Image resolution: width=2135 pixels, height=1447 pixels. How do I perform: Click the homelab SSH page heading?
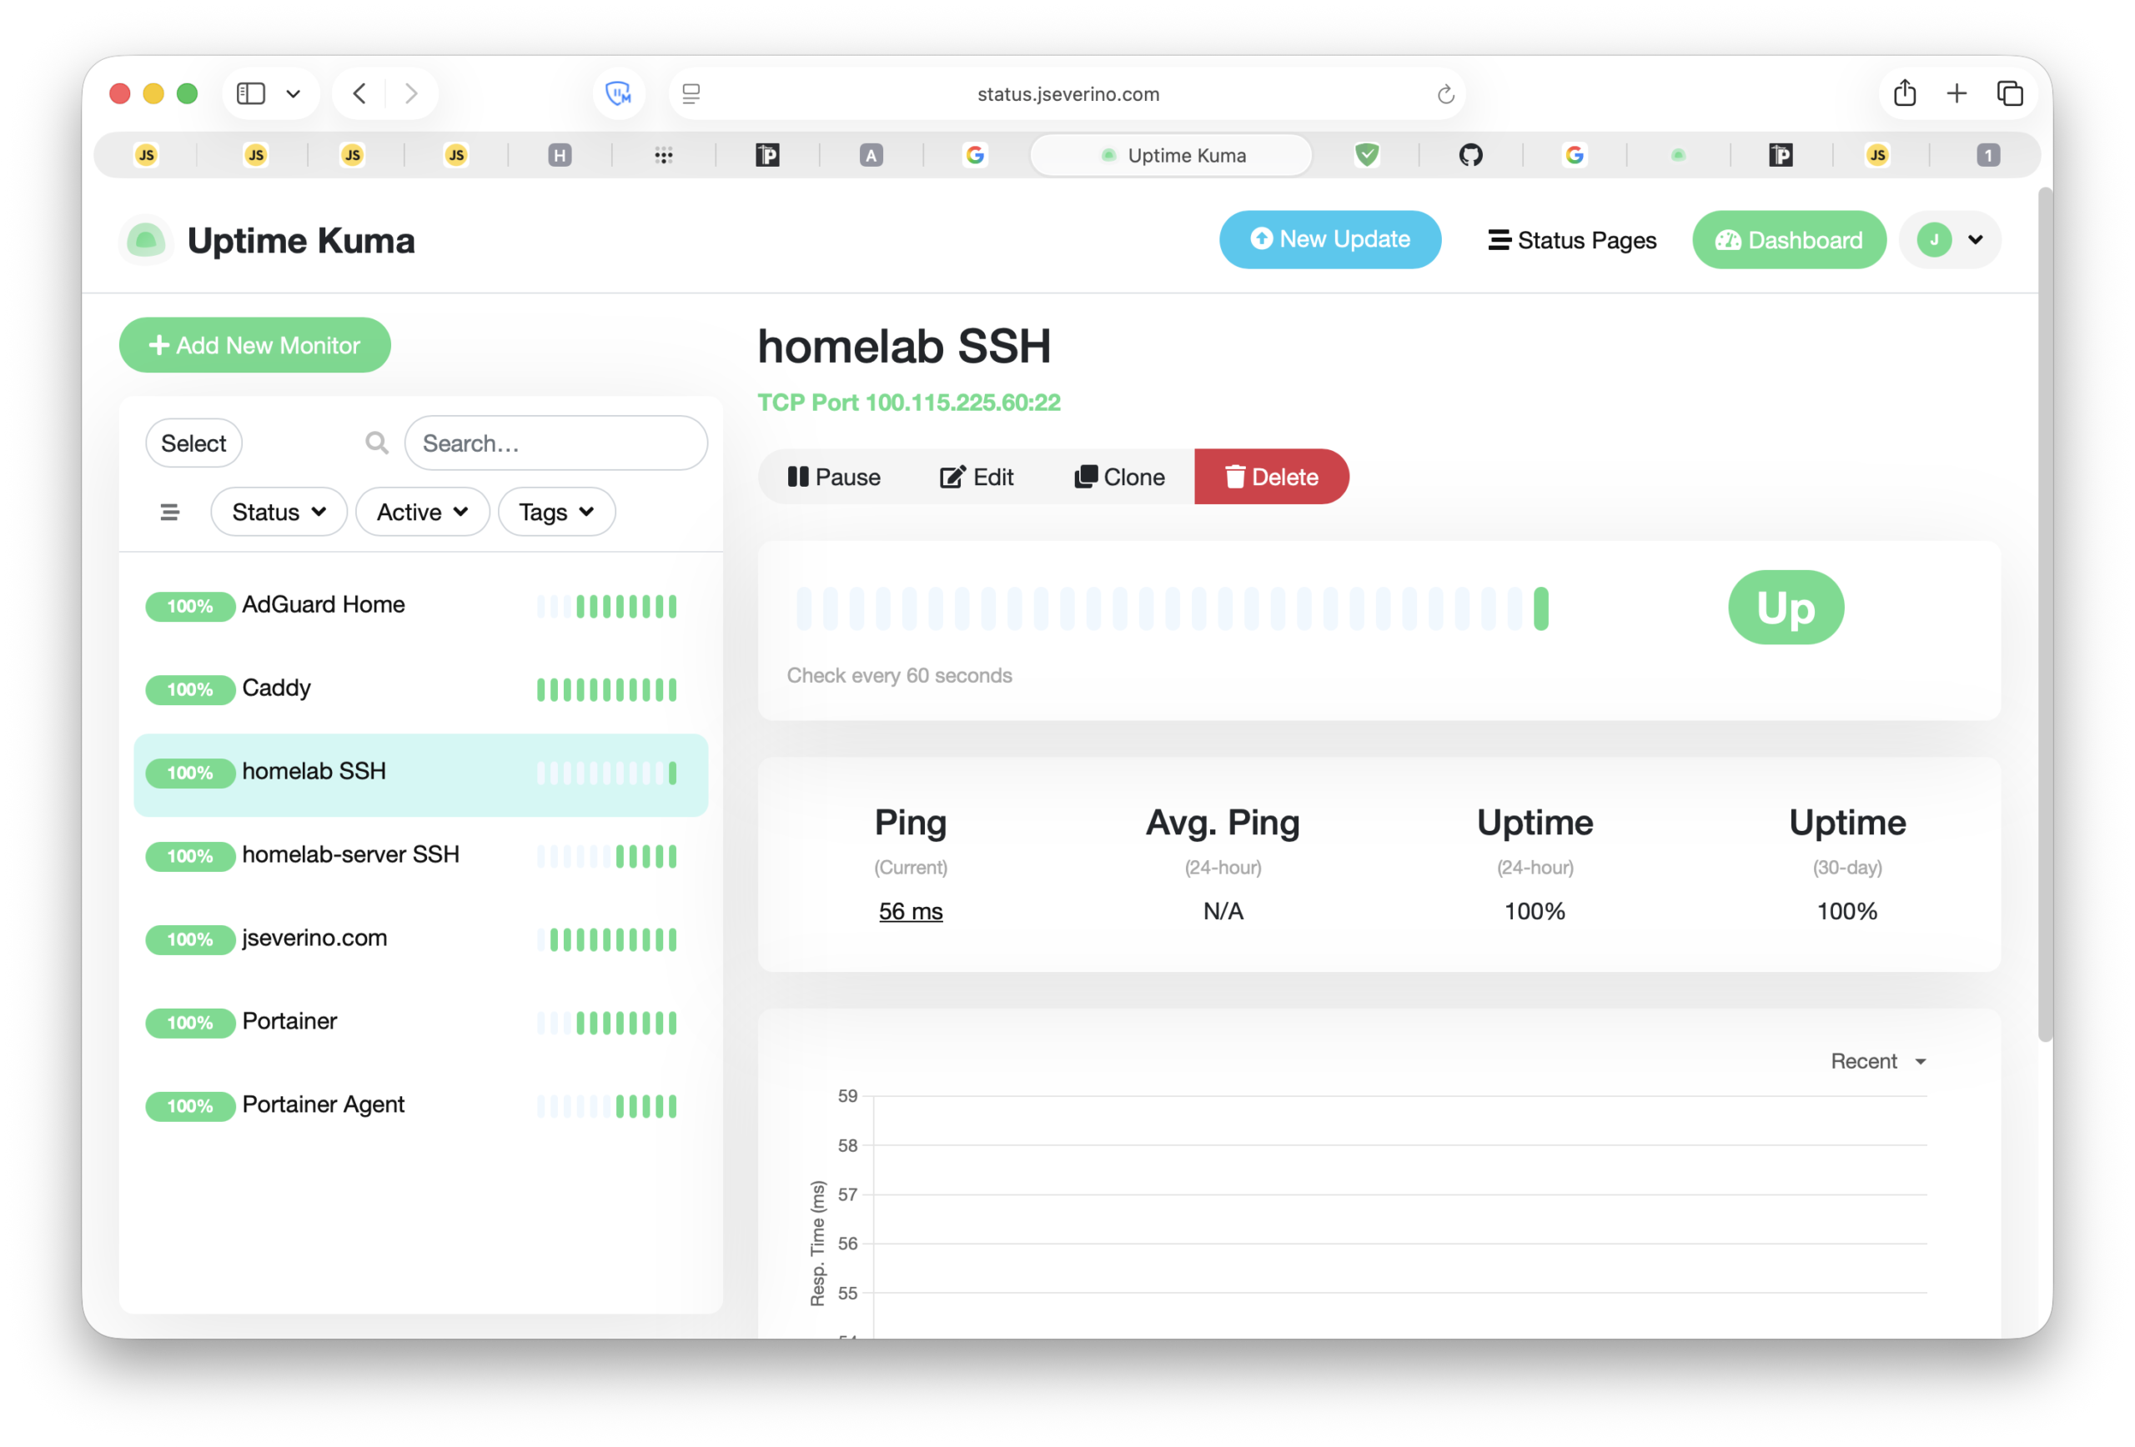click(904, 346)
